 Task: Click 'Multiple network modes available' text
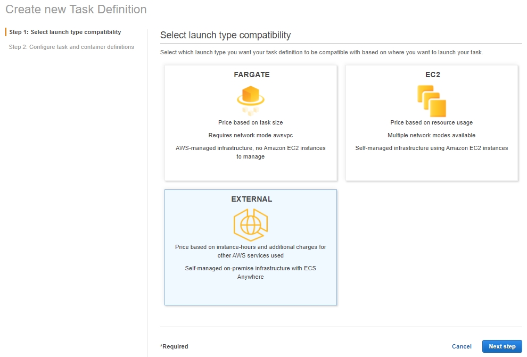pos(432,135)
